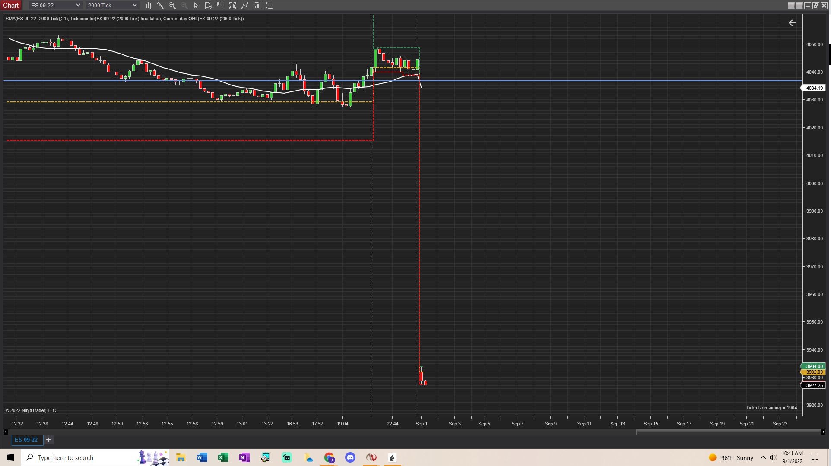Click the red Chart menu label
The width and height of the screenshot is (831, 466).
11,6
